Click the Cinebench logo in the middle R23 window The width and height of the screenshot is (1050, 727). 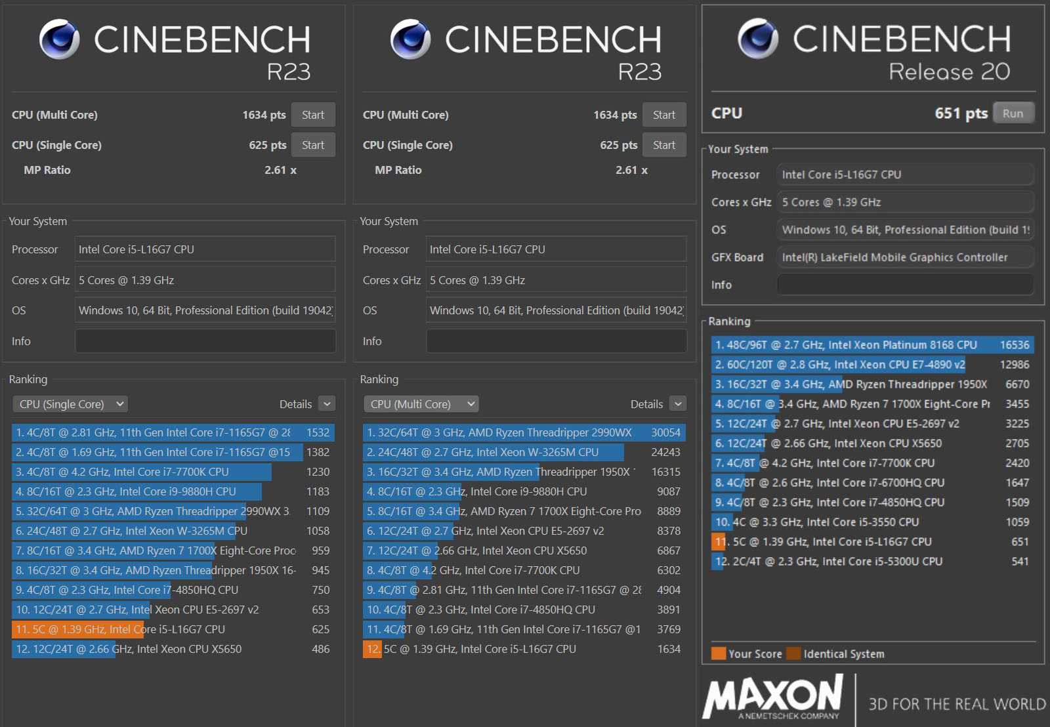410,39
